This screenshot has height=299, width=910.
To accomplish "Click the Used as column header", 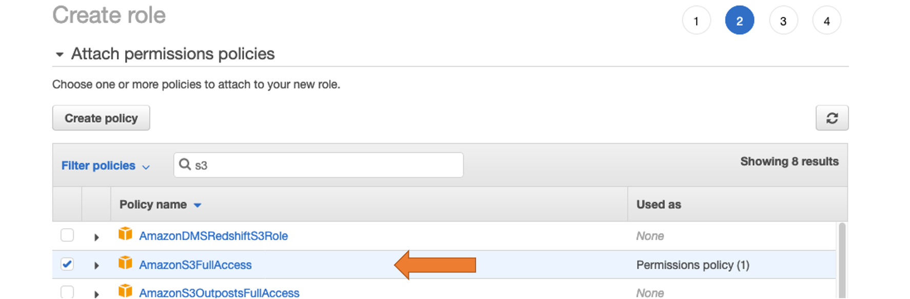I will 659,204.
